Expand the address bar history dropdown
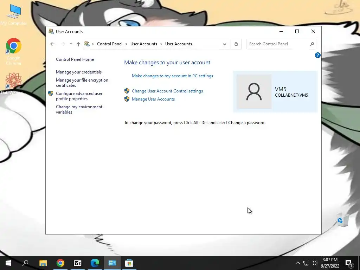Image resolution: width=360 pixels, height=270 pixels. 225,44
